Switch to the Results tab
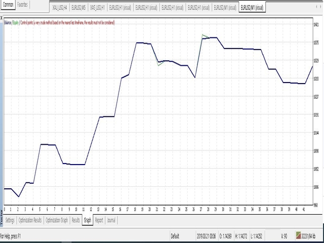Viewport: 324px width, 243px height. coord(76,220)
